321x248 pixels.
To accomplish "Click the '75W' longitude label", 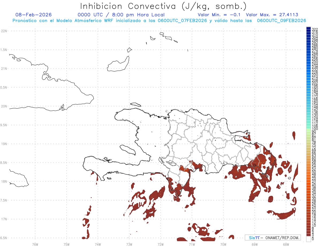I will coord(67,244).
